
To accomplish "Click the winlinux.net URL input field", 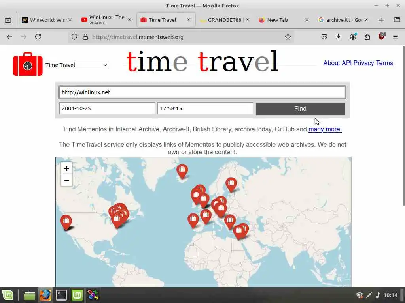I will click(202, 92).
